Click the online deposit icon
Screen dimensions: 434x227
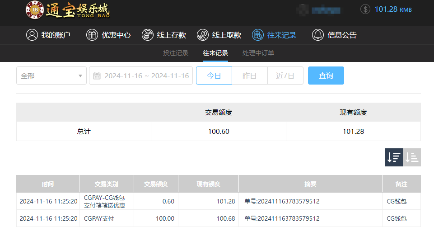click(147, 35)
